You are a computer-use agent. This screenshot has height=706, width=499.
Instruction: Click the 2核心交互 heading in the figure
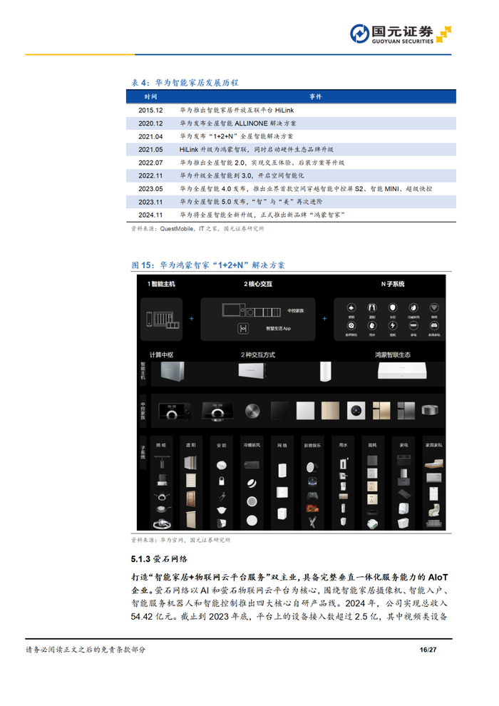[x=258, y=284]
